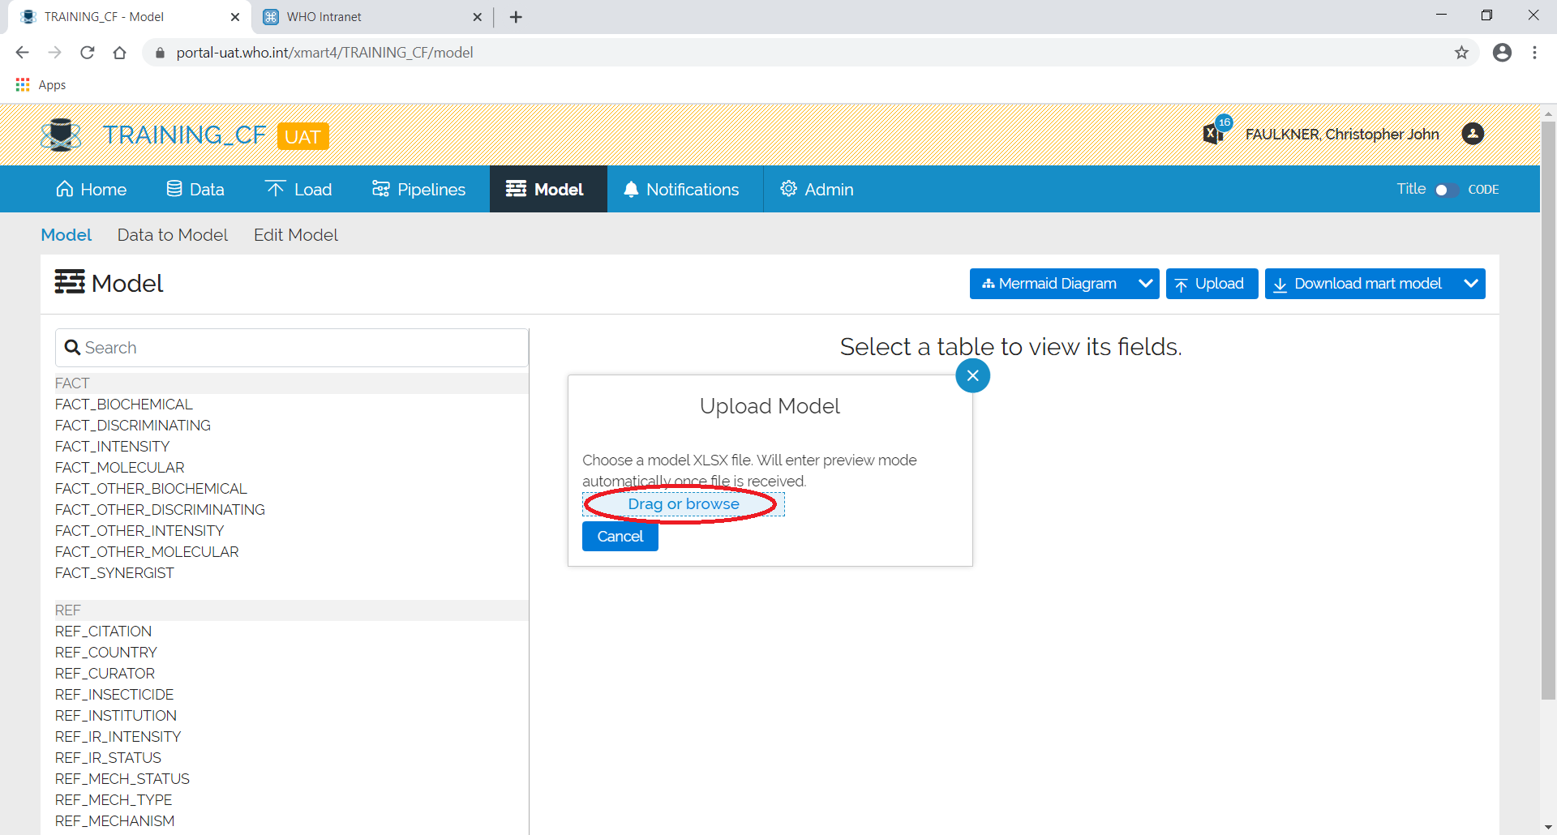Click inside the table Search field
This screenshot has height=835, width=1557.
pyautogui.click(x=291, y=347)
